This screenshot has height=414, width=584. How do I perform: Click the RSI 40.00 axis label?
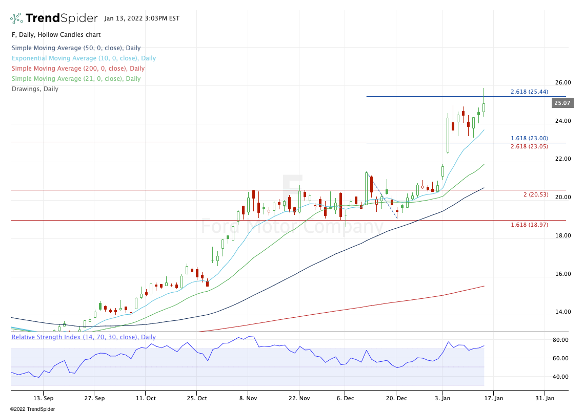[x=560, y=377]
